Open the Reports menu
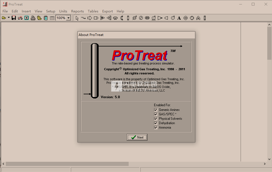This screenshot has height=172, width=272. [77, 11]
